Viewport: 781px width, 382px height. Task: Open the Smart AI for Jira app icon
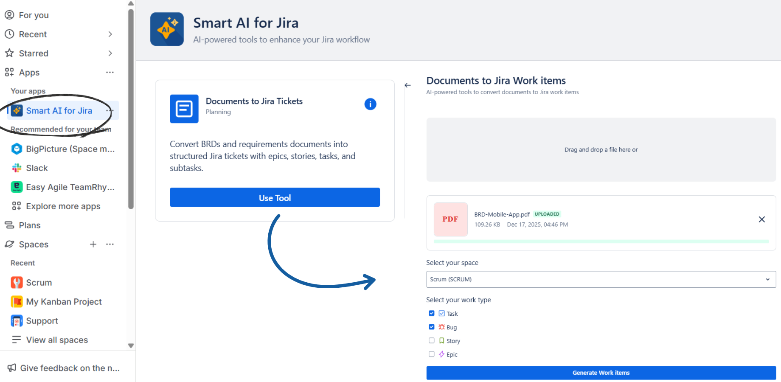(17, 110)
